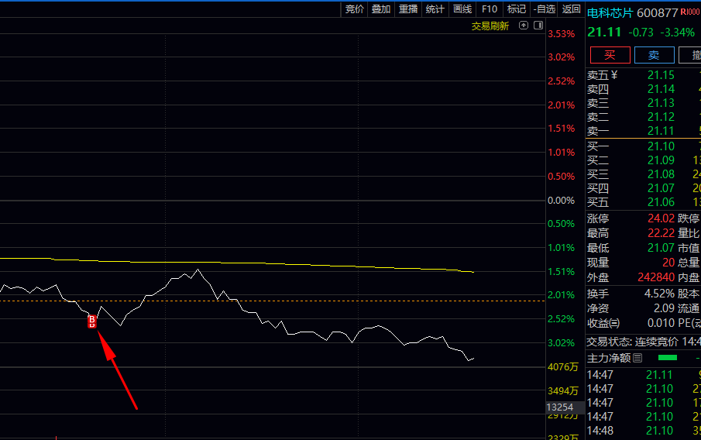This screenshot has height=440, width=701.
Task: Click the blue 卖 sell button
Action: (654, 55)
